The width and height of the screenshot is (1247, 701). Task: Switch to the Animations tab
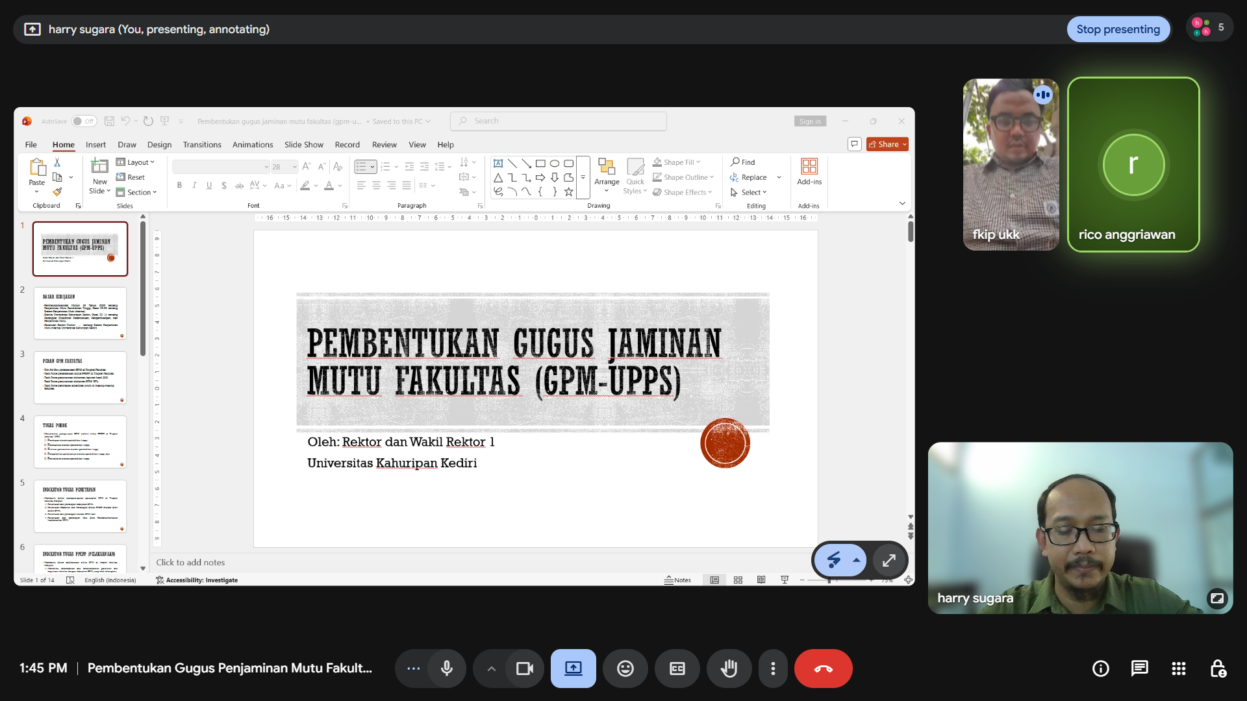point(253,145)
